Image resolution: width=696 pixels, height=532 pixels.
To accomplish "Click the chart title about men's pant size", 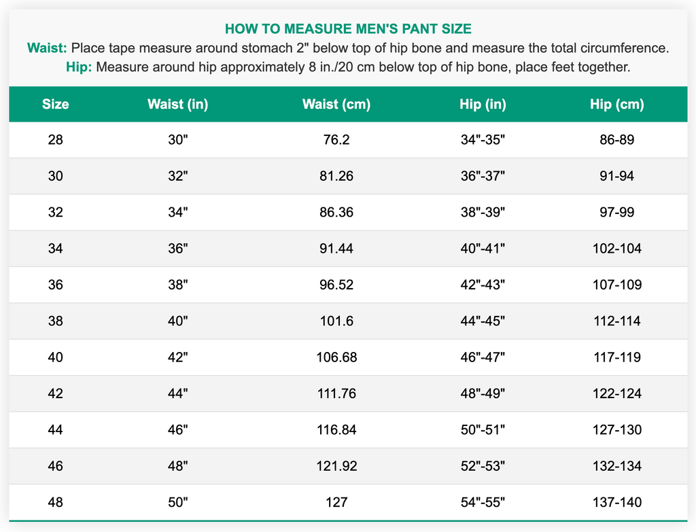I will point(348,29).
